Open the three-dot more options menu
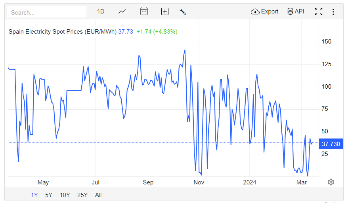346x203 pixels. (333, 12)
